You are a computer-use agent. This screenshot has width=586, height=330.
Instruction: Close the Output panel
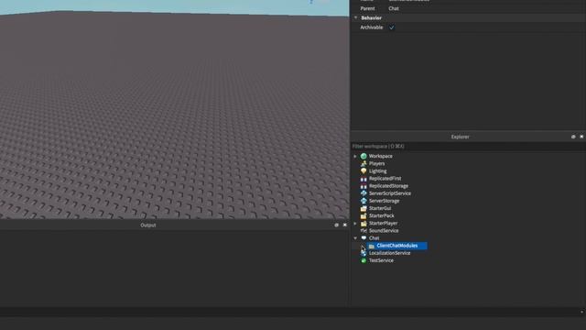pos(344,225)
